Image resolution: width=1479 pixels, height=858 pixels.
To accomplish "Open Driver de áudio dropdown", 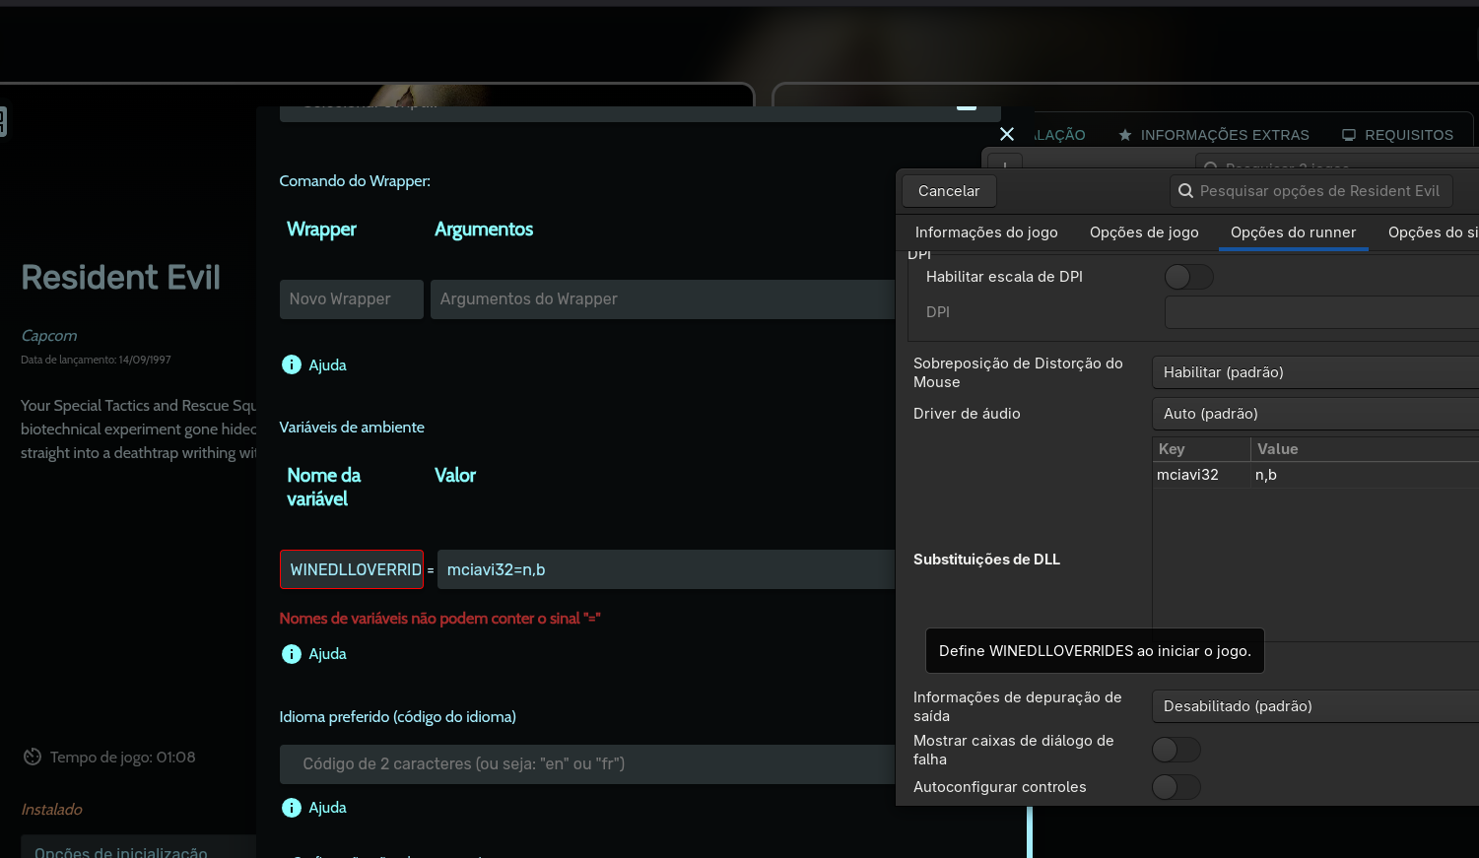I will click(x=1315, y=414).
